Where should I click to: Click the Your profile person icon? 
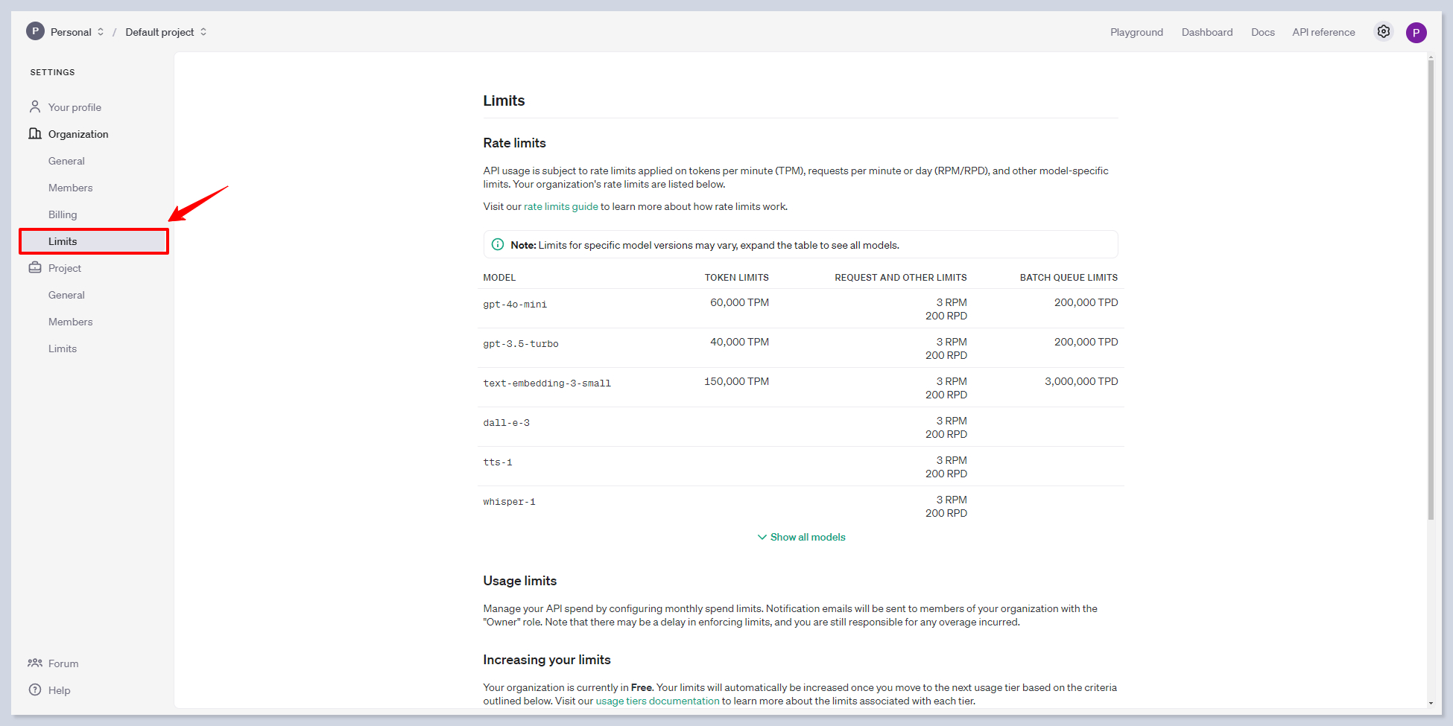pyautogui.click(x=35, y=107)
